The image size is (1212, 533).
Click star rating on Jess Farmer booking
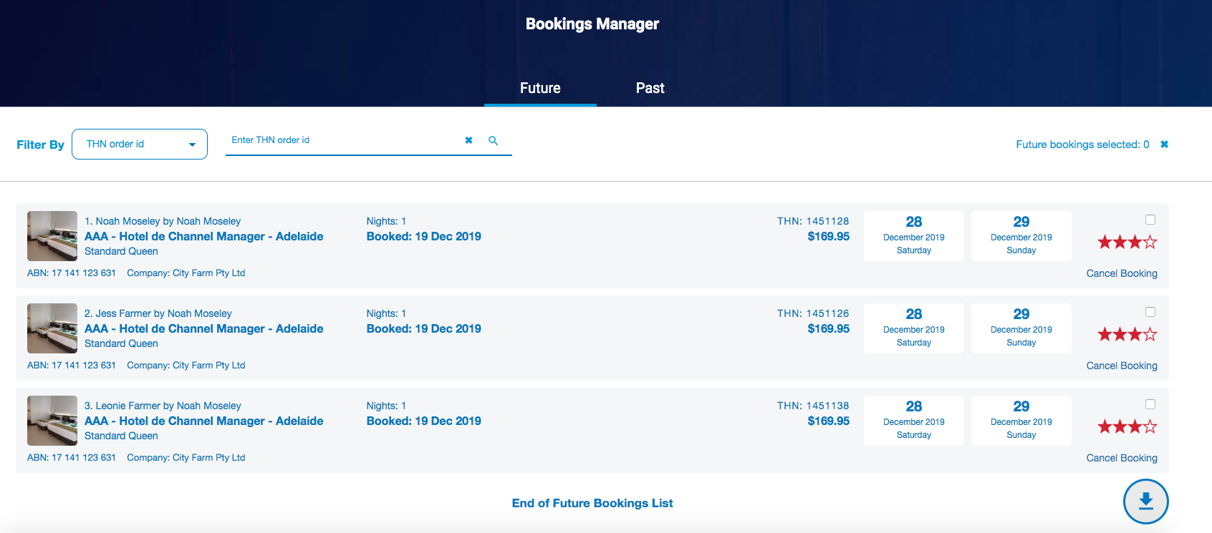tap(1127, 335)
